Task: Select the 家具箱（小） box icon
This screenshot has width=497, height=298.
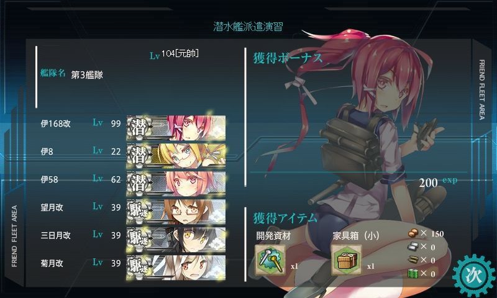Action: pyautogui.click(x=347, y=260)
